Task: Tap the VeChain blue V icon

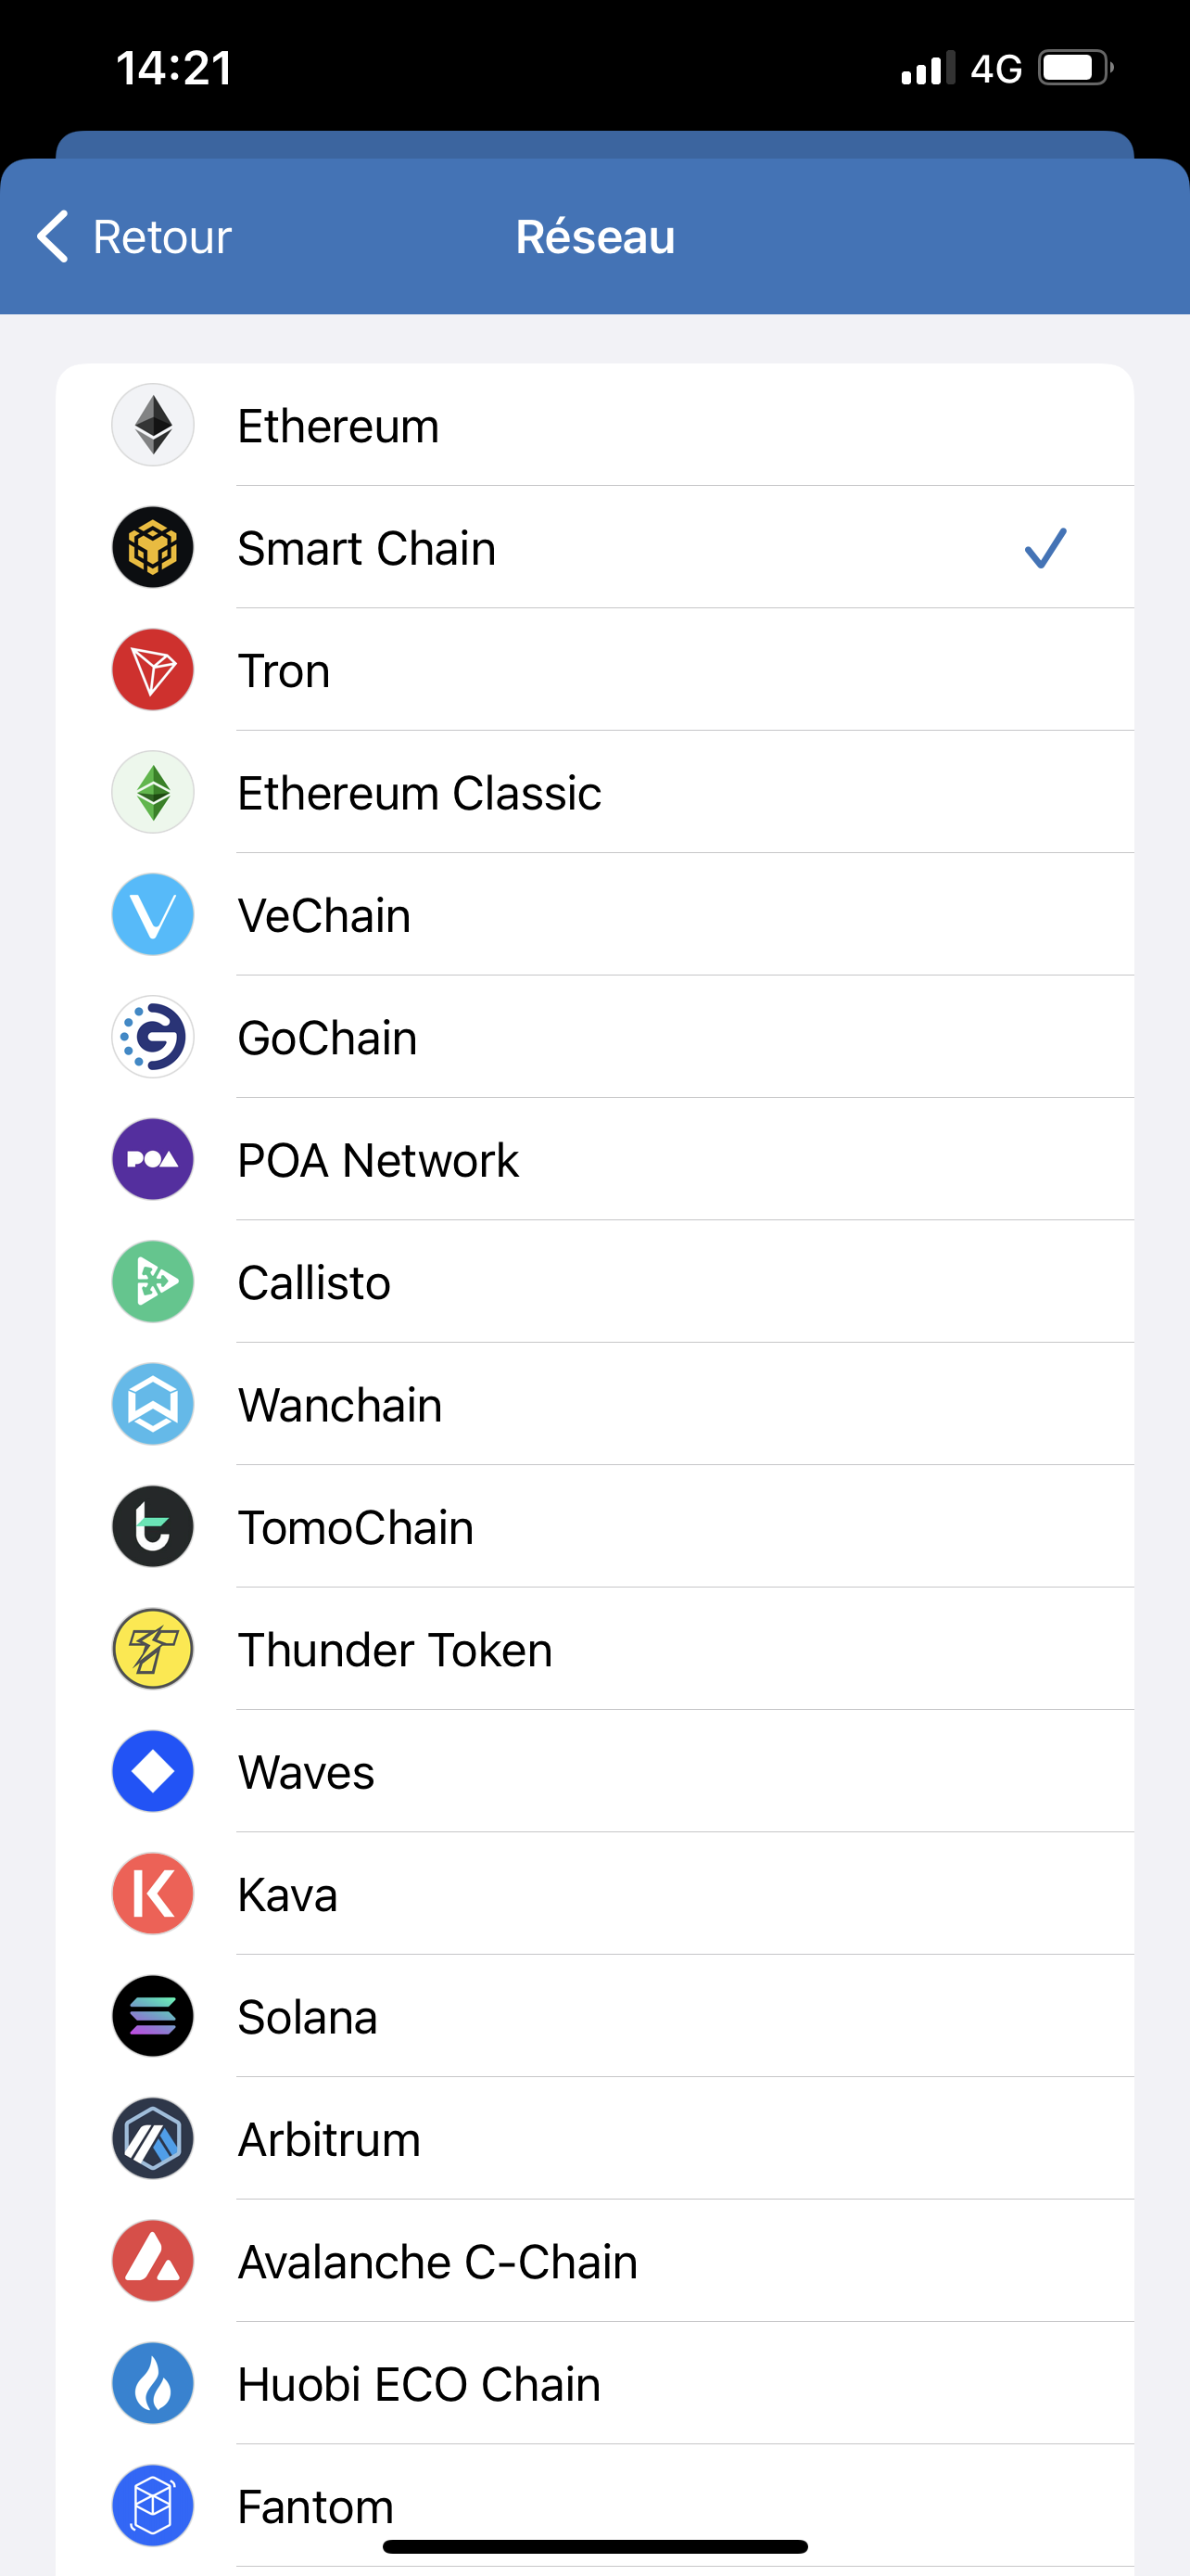Action: [153, 915]
